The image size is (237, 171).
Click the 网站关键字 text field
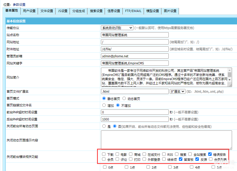click(135, 63)
